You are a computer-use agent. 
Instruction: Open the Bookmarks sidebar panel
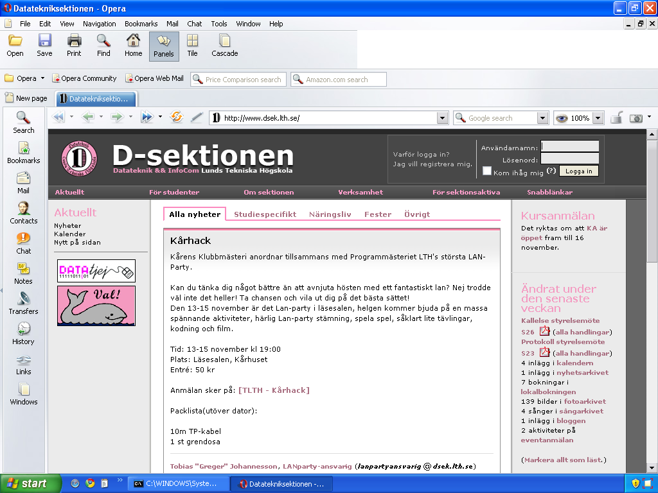click(24, 153)
